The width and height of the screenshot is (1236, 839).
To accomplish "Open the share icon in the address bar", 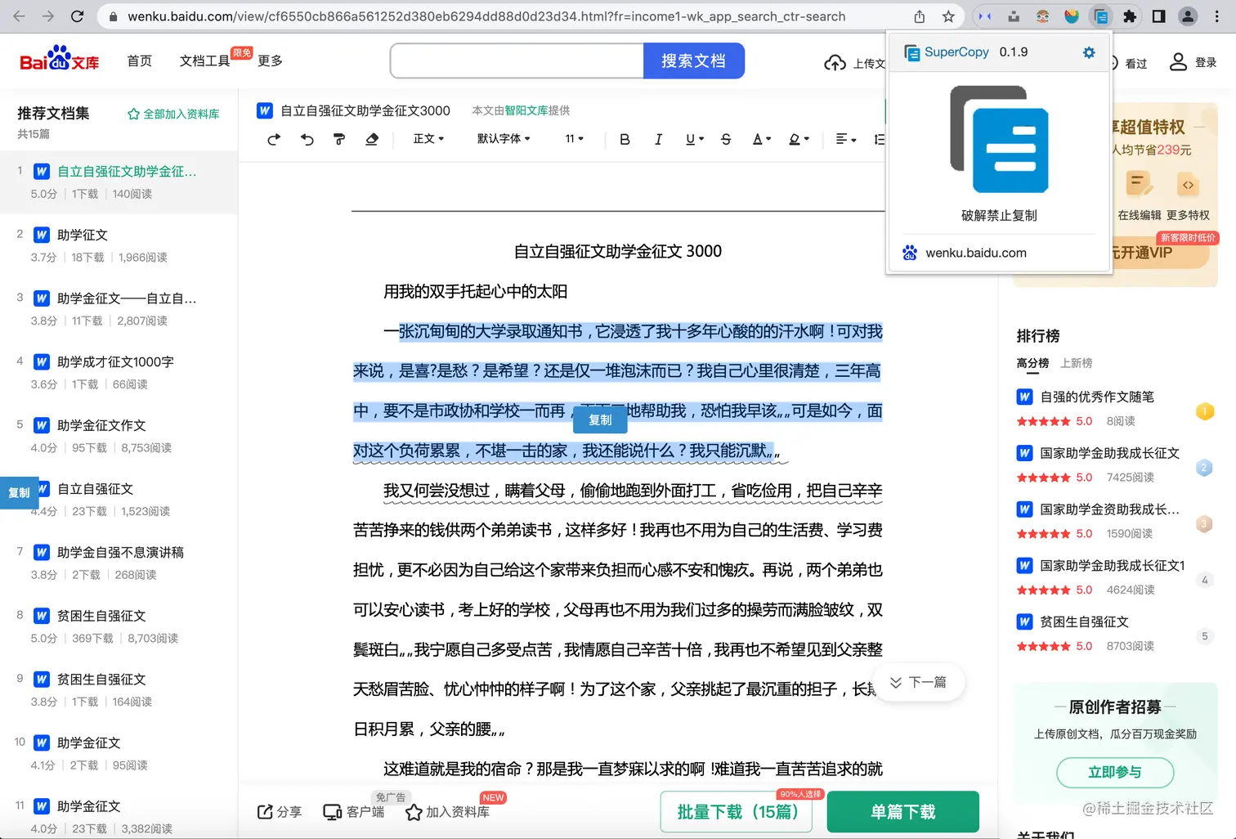I will (x=920, y=16).
